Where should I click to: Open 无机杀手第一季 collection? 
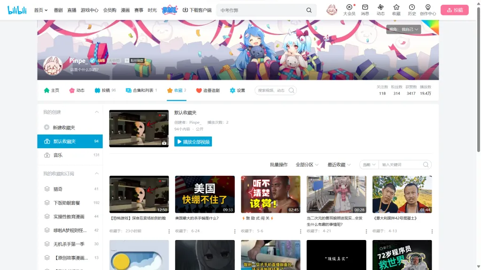pyautogui.click(x=70, y=244)
